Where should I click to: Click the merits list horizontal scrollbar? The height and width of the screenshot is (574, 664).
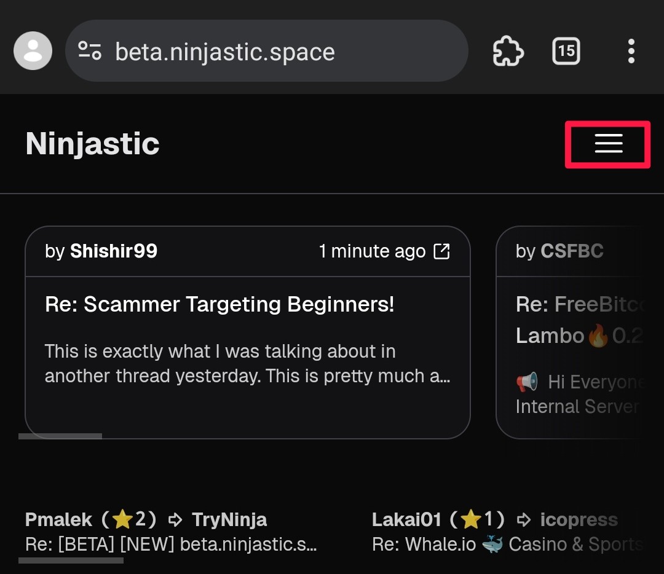tap(71, 560)
